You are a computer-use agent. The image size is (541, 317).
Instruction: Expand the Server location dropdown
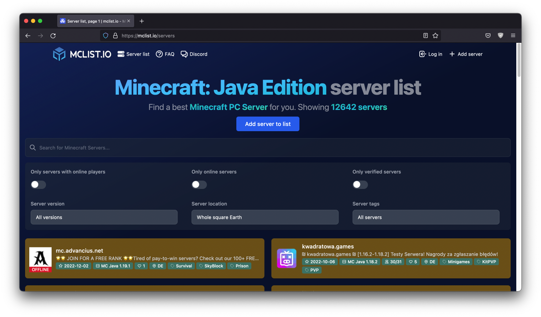(x=265, y=217)
